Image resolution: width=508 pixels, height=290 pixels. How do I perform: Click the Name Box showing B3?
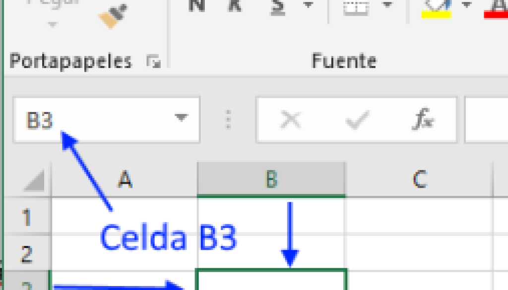[94, 119]
